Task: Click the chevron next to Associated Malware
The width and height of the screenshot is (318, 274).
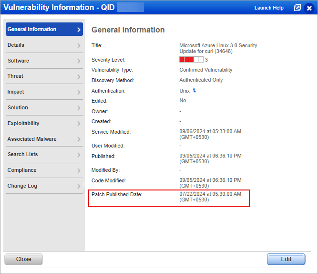Action: point(79,139)
